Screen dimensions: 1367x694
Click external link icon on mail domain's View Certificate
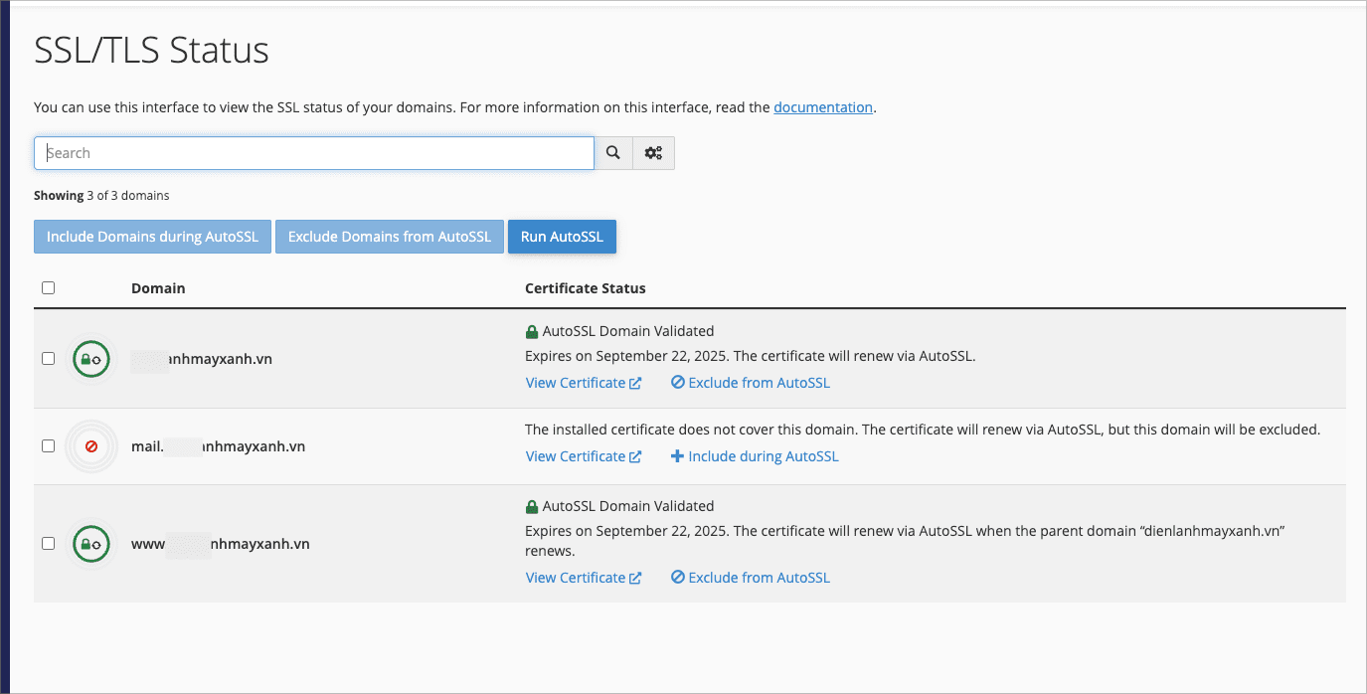click(x=635, y=456)
